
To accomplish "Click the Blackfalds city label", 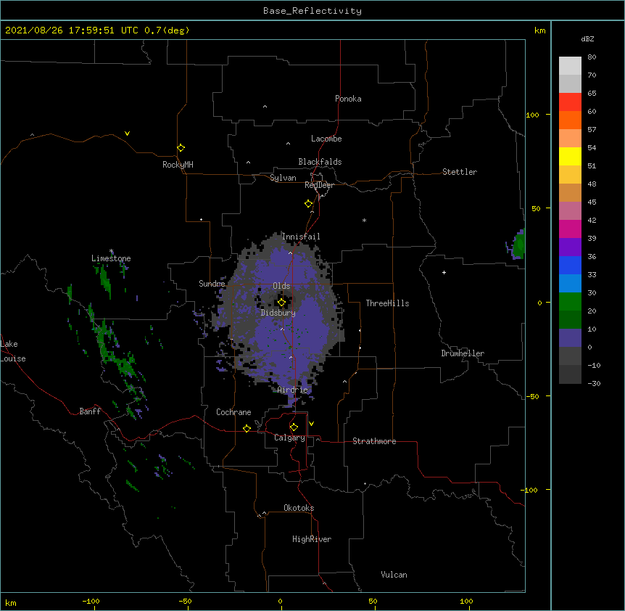I will click(x=320, y=162).
